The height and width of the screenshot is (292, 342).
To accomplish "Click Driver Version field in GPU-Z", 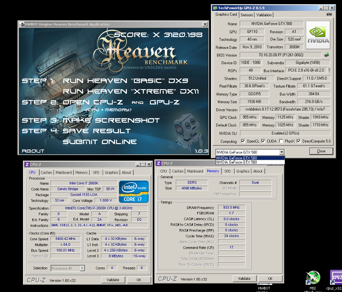I will pos(285,109).
